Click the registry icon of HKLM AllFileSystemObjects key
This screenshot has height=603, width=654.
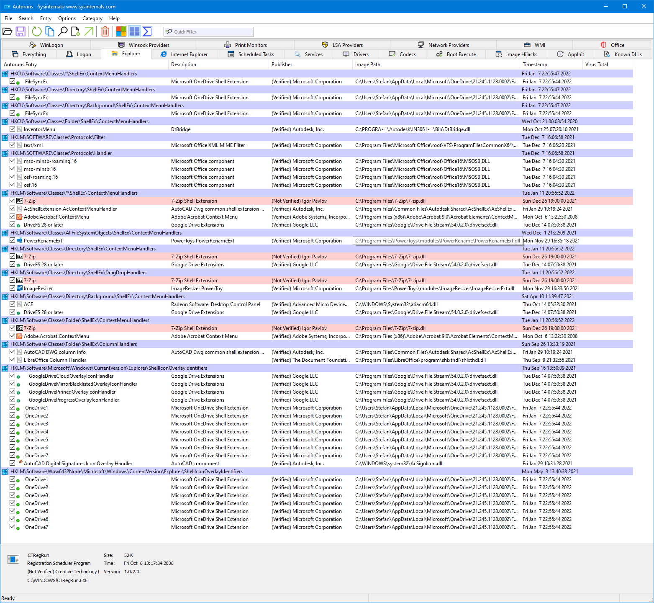click(x=5, y=233)
